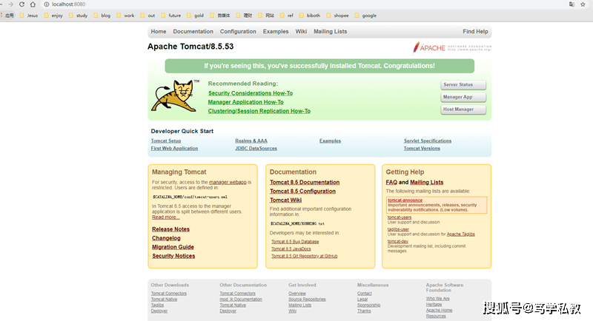
Task: Open the Security Notices link
Action: 173,256
